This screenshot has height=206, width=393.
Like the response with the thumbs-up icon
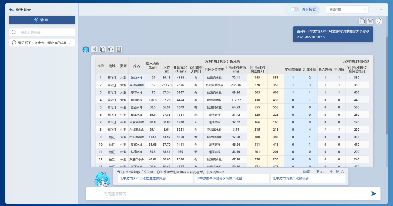tap(111, 49)
